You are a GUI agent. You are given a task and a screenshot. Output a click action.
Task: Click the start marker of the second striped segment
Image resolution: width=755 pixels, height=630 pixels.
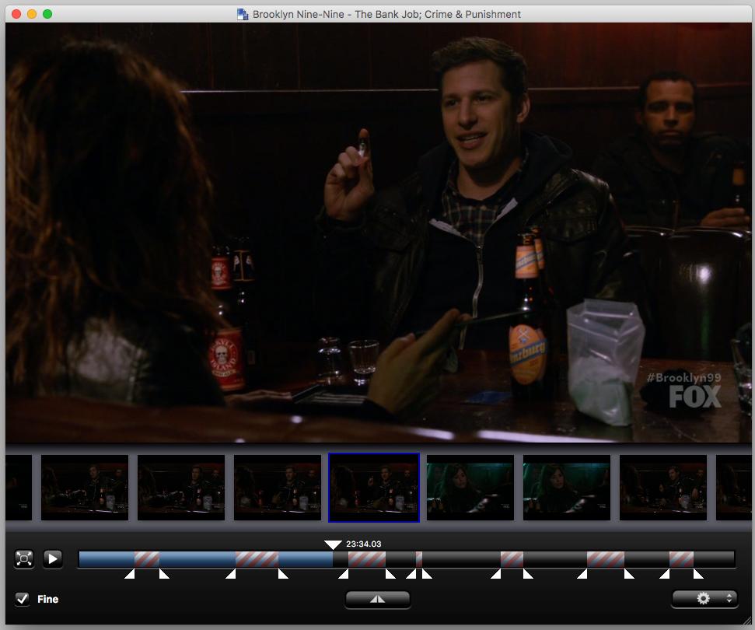[x=231, y=574]
